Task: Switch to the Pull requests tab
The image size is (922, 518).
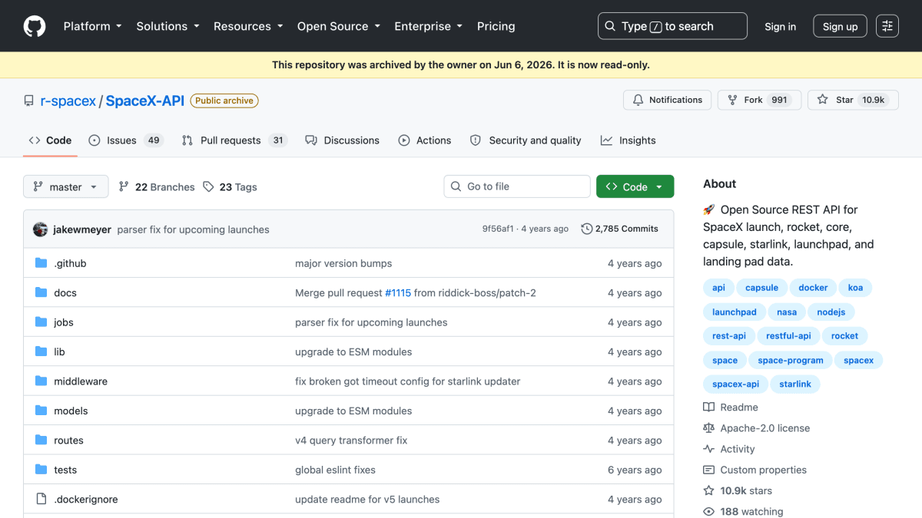Action: [x=234, y=140]
